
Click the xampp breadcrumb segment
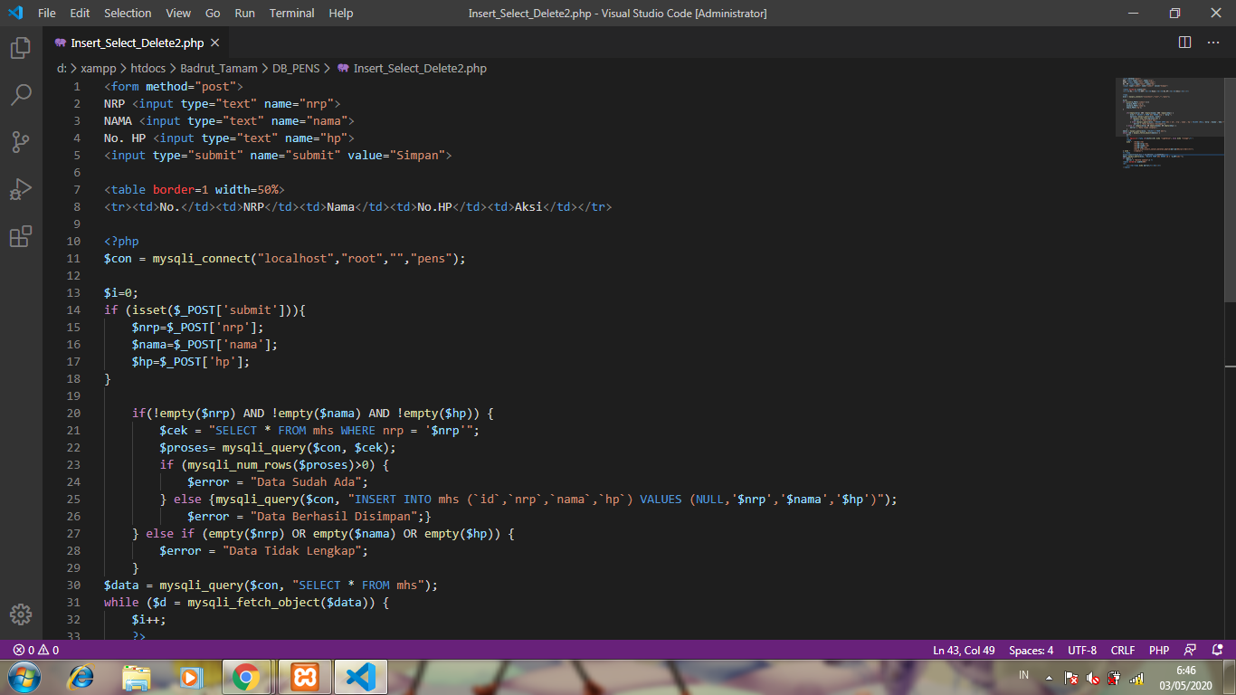point(98,68)
